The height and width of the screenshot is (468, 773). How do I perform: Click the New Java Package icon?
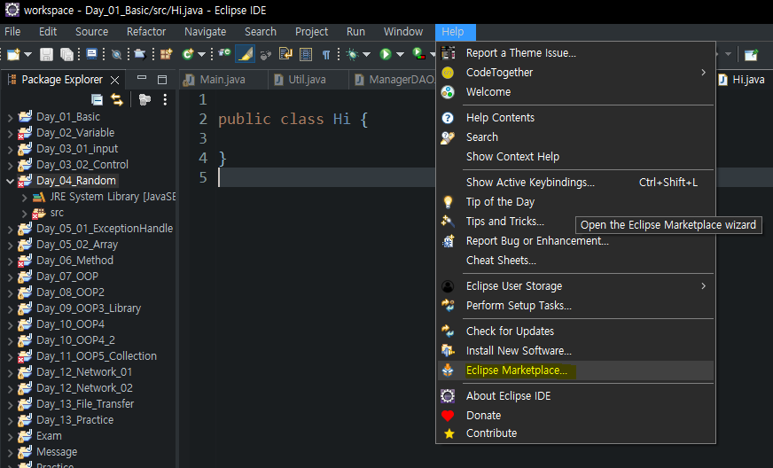pos(166,54)
